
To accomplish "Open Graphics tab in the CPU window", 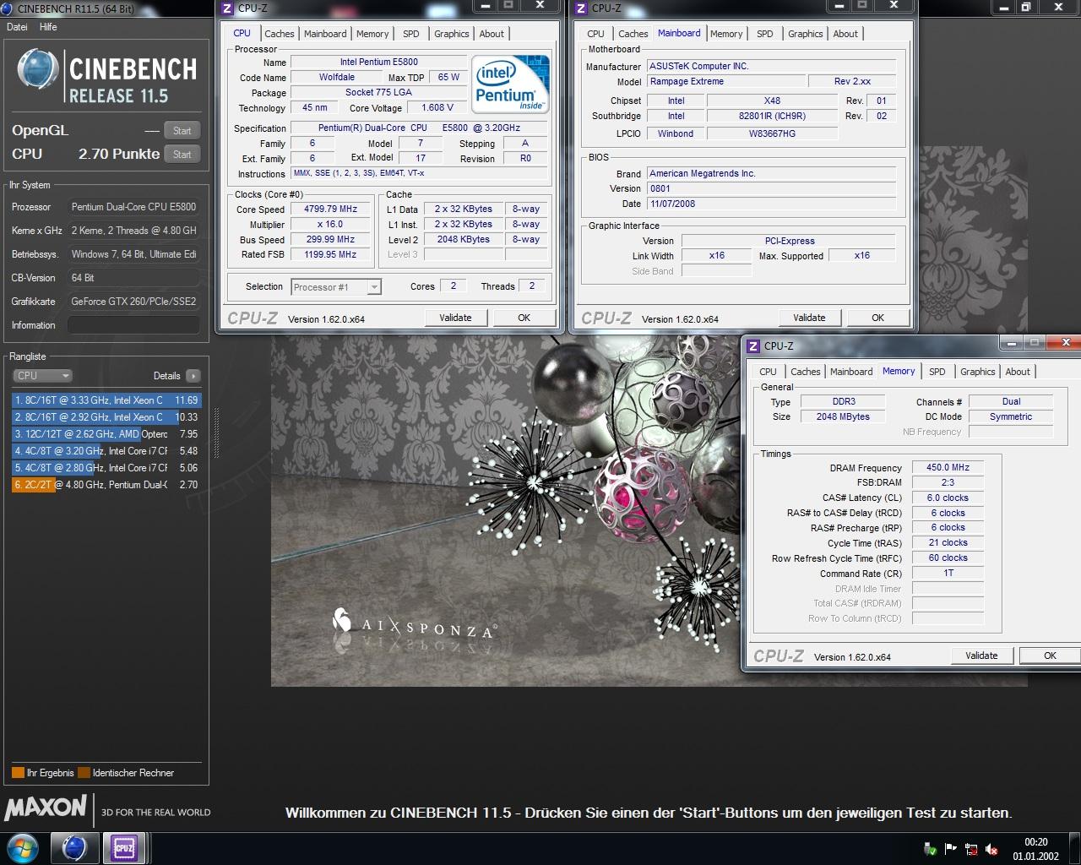I will point(452,34).
